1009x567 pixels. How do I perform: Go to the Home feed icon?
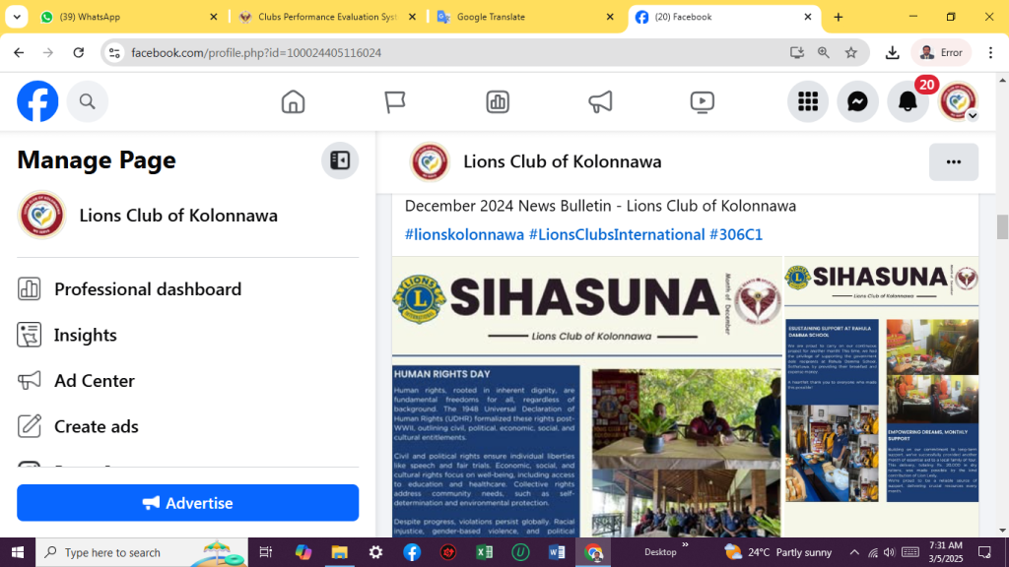(x=293, y=101)
